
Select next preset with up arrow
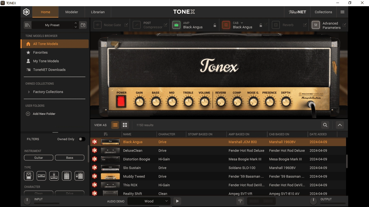coord(76,23)
